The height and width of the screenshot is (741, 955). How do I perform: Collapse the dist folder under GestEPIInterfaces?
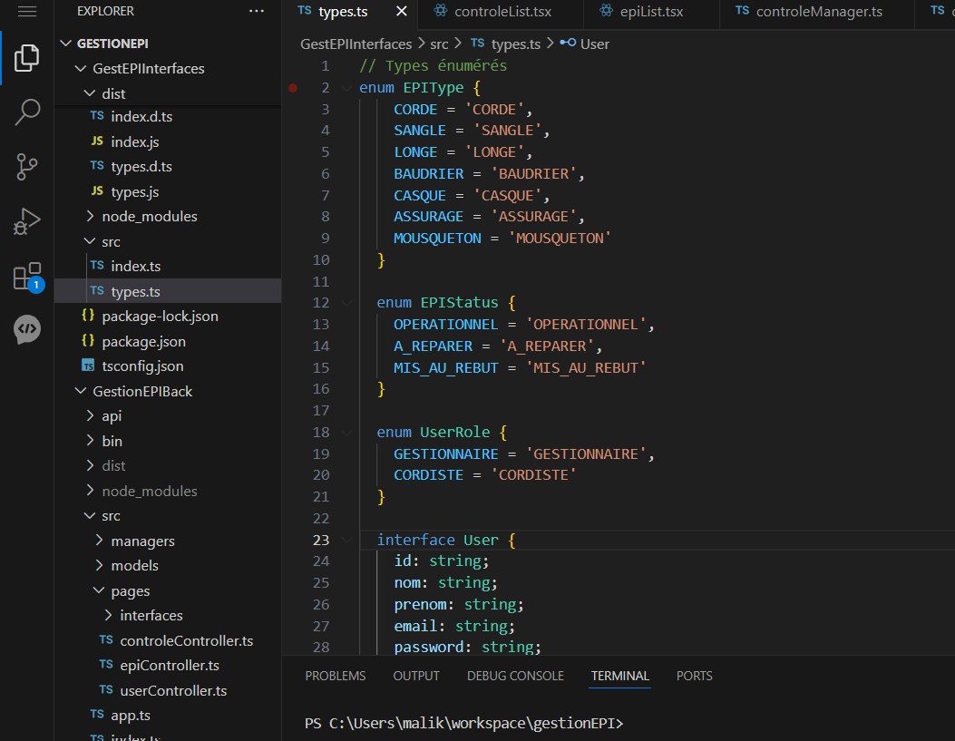tap(90, 93)
